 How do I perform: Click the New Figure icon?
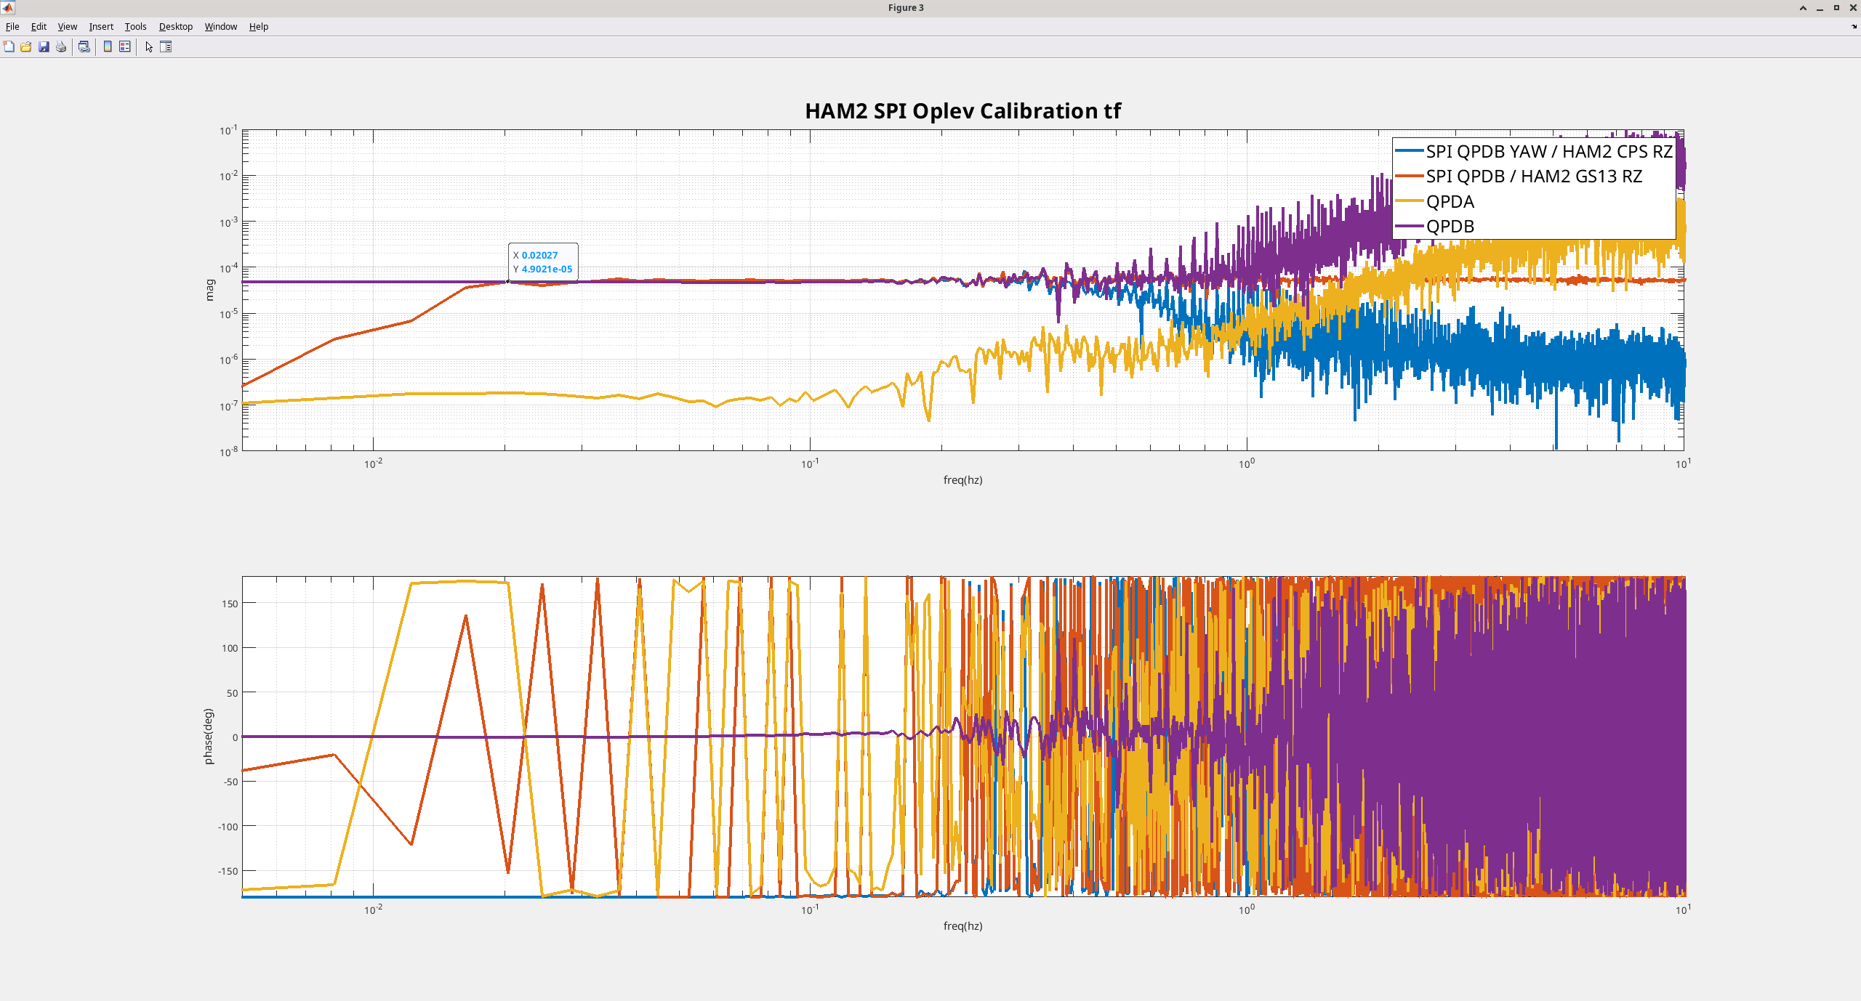point(9,46)
